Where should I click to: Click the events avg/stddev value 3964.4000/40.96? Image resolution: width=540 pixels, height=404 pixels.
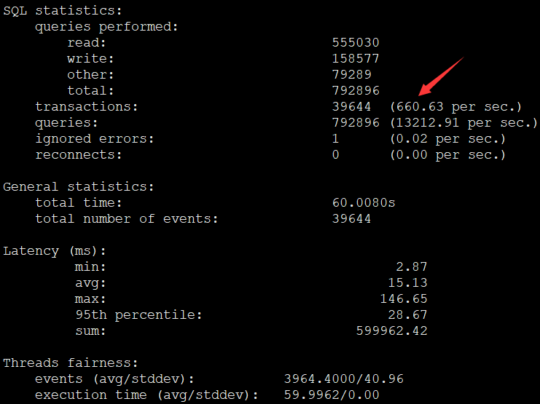[x=344, y=379]
